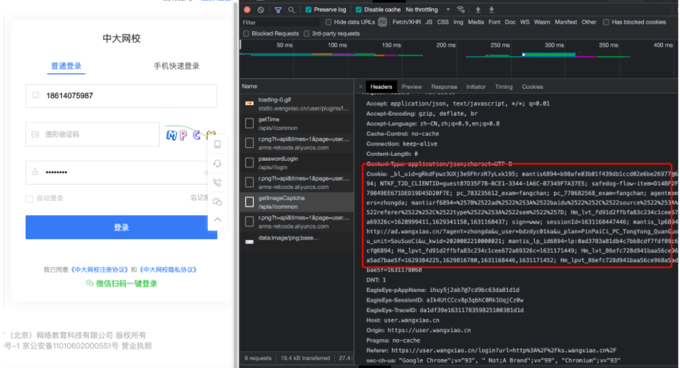Select the 手机快速登录 tab

(x=176, y=66)
